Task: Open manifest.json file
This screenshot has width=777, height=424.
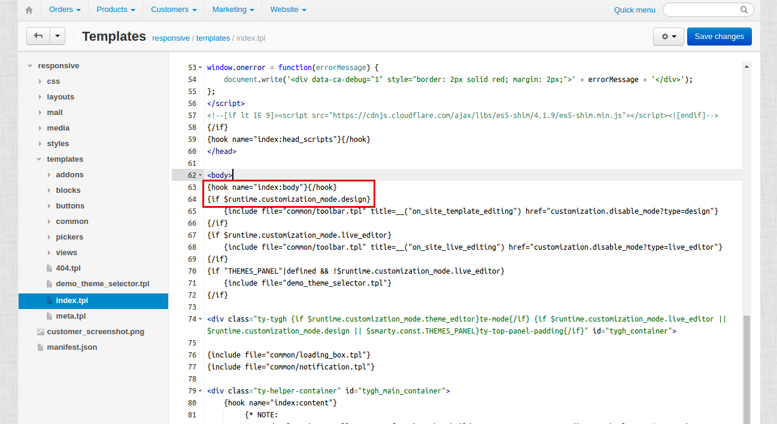Action: click(x=72, y=347)
